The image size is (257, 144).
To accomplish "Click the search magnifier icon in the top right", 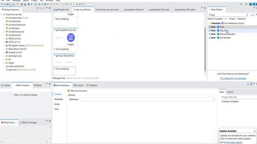I will pos(241,4).
